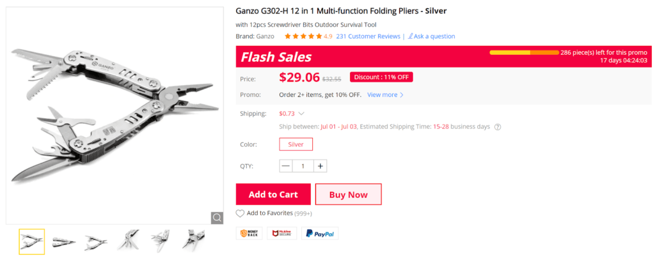Increase quantity with the plus button
Screen dimensions: 655x258
pos(320,166)
